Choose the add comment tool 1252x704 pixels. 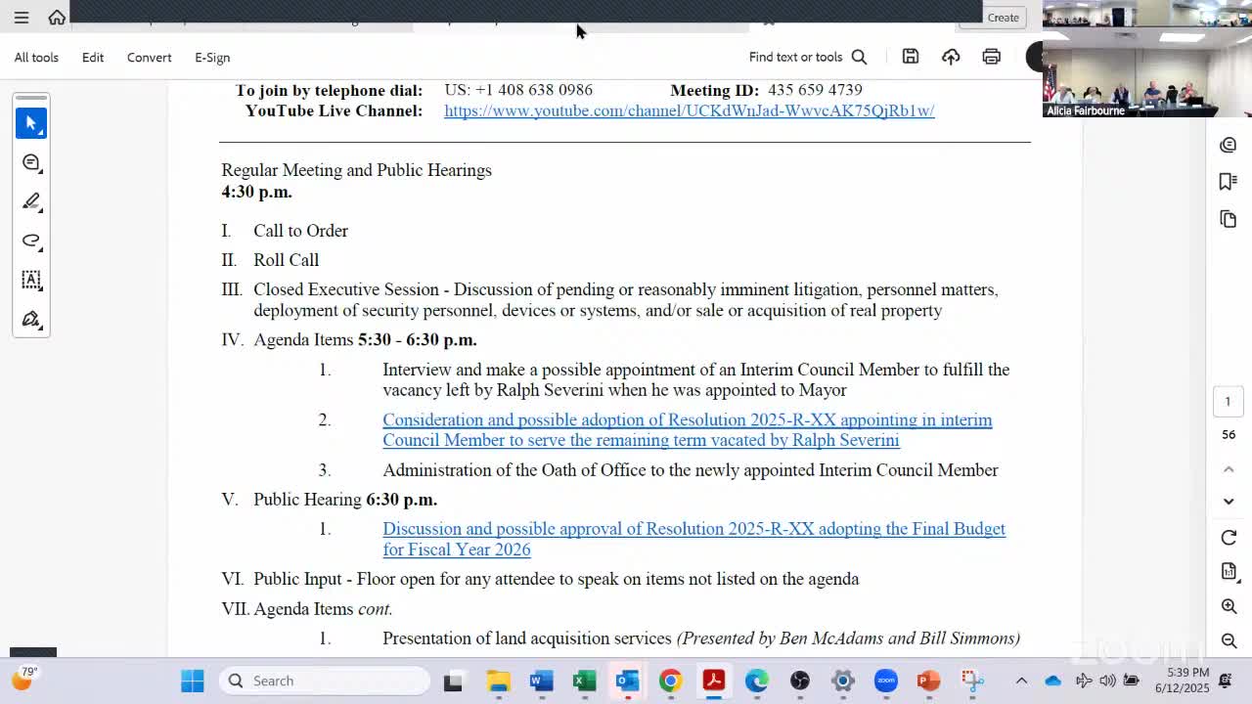click(31, 162)
